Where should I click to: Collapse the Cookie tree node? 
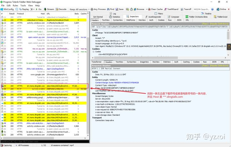pyautogui.click(x=93, y=52)
